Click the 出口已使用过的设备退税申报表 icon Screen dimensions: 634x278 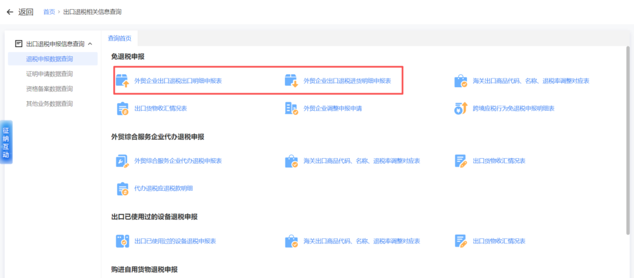pos(122,241)
